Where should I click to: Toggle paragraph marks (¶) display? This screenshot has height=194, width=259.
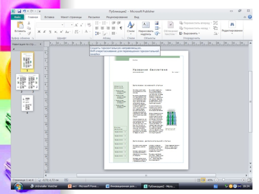pyautogui.click(x=121, y=28)
